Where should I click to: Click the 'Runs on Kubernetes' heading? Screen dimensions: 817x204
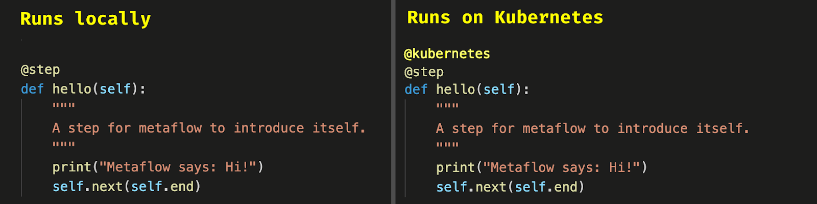pos(505,17)
